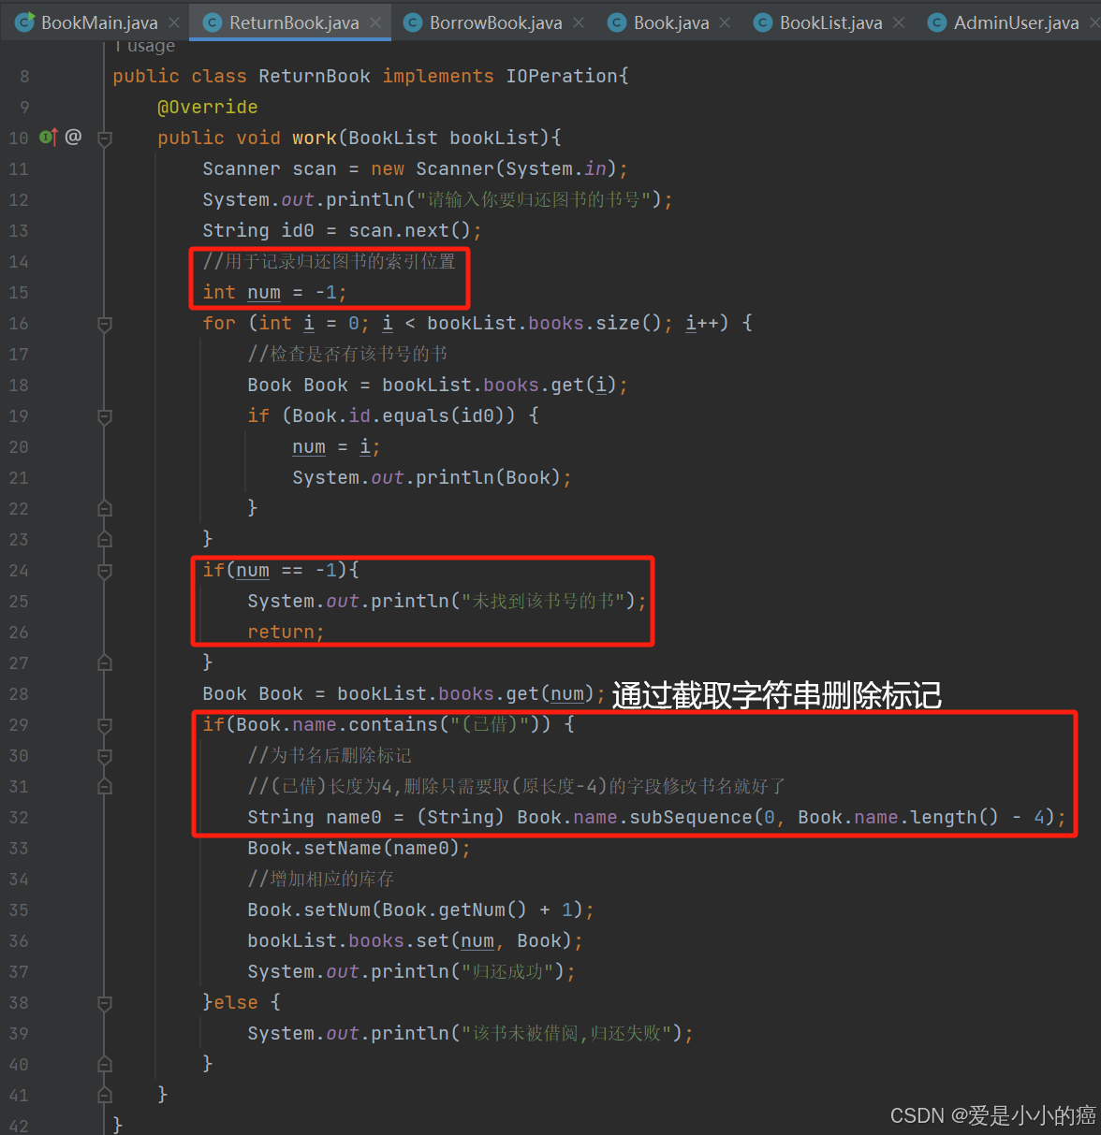The height and width of the screenshot is (1135, 1101).
Task: Click the '未找到该书号的书' string literal
Action: [544, 602]
